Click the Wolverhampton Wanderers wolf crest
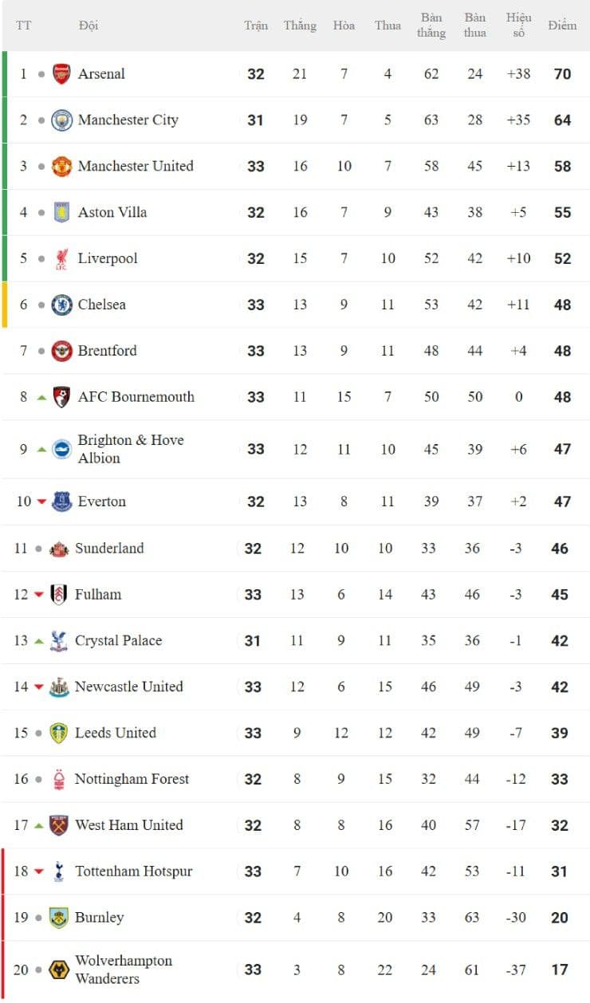This screenshot has width=590, height=1003. coord(59,970)
